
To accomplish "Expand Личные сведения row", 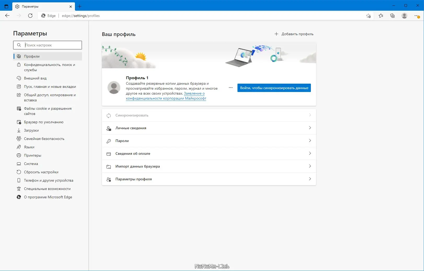I will [209, 128].
